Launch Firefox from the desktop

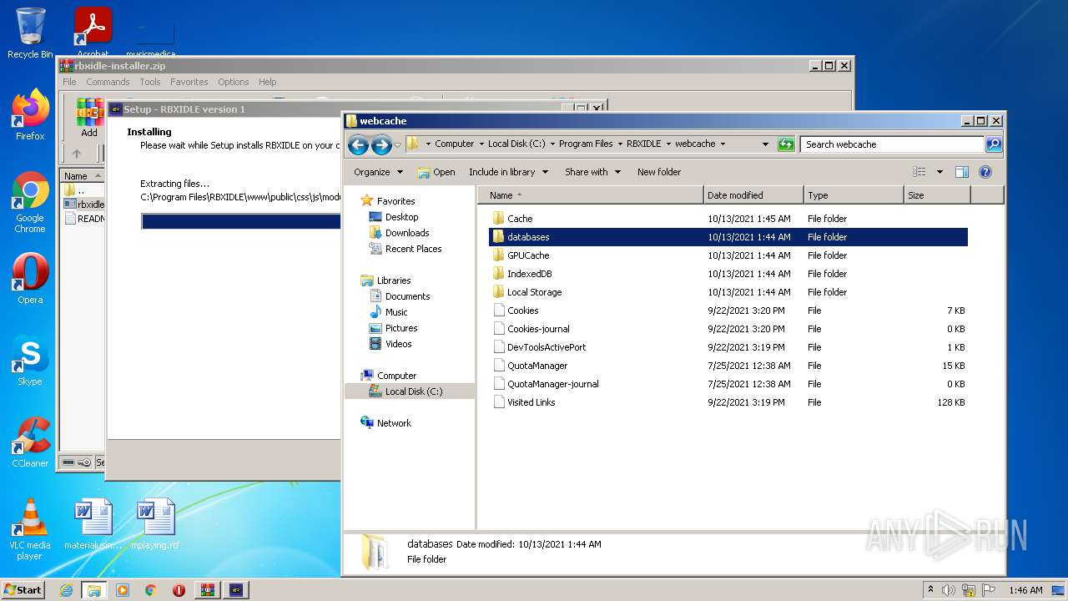(x=30, y=115)
